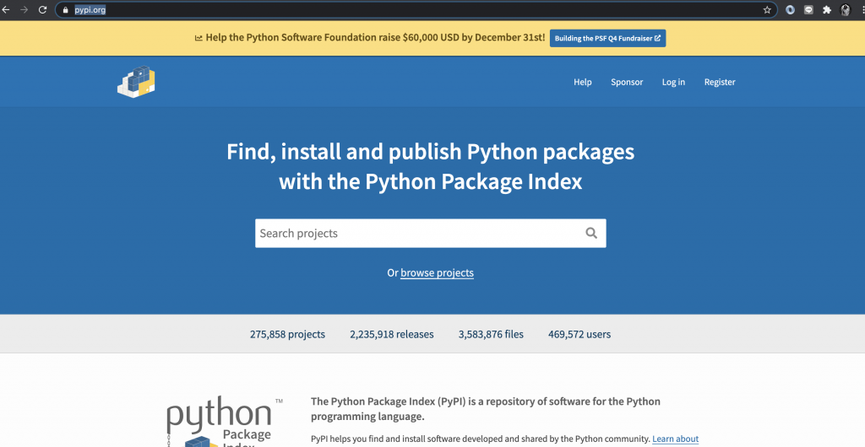The height and width of the screenshot is (447, 865).
Task: Click the 469,572 users statistic
Action: coord(579,334)
